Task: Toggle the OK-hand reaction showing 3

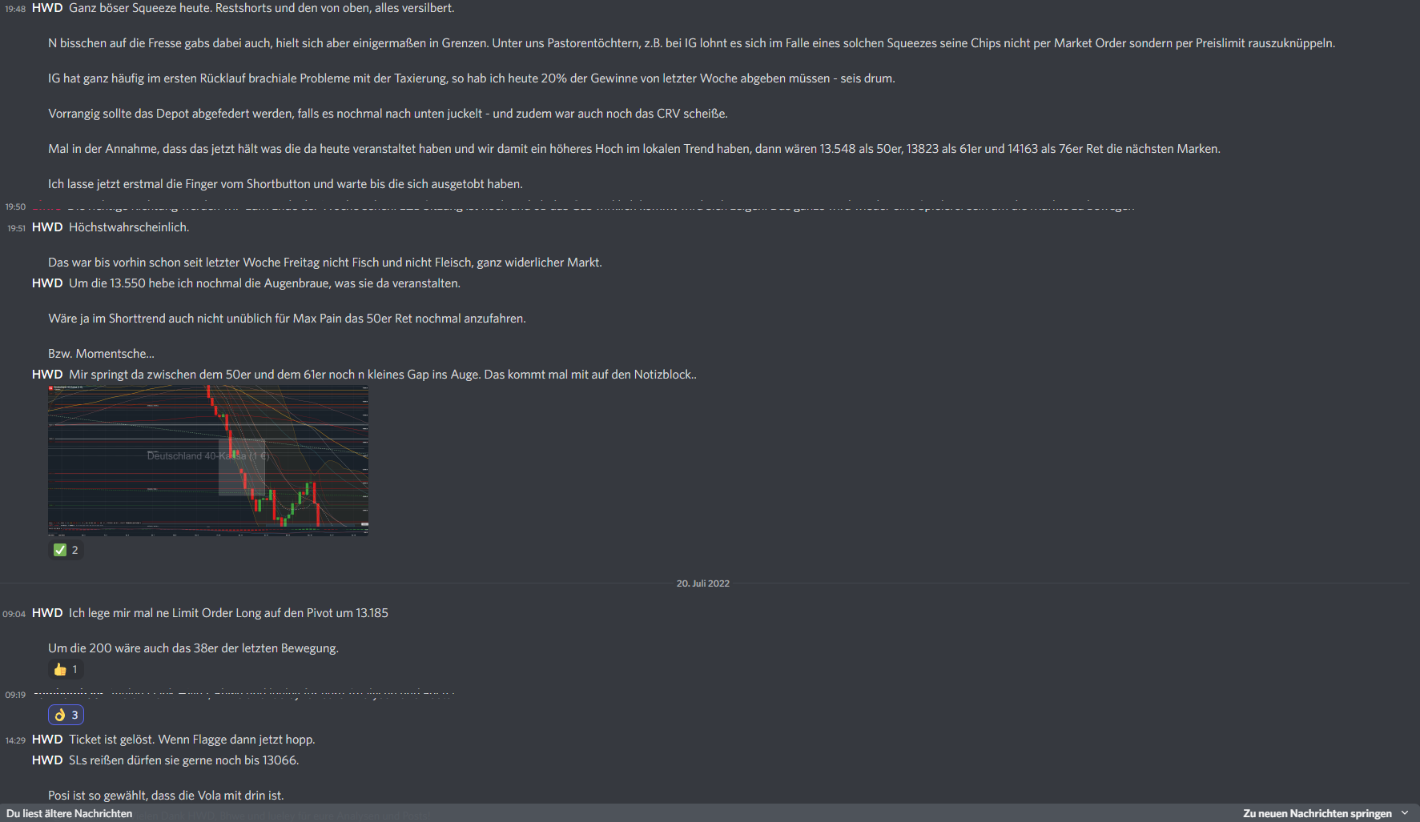Action: click(66, 715)
